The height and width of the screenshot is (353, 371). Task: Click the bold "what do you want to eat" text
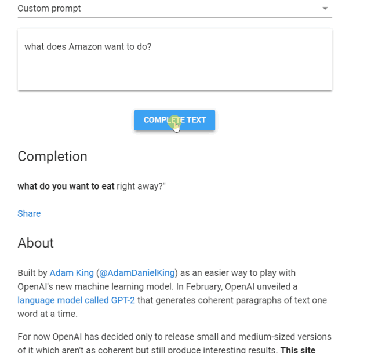(66, 186)
